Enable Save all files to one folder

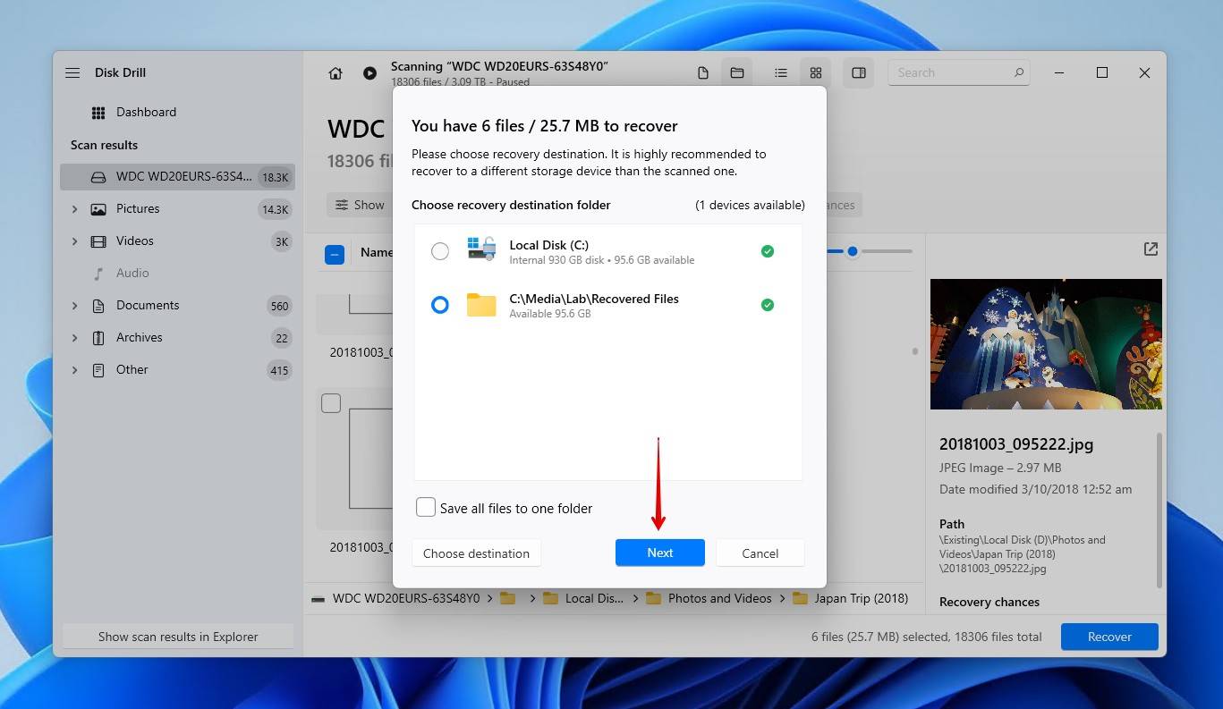point(426,508)
